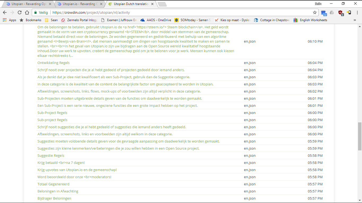This screenshot has height=203, width=362.
Task: Click the time in 'Beloningen in Afwachting' row
Action: [315, 191]
